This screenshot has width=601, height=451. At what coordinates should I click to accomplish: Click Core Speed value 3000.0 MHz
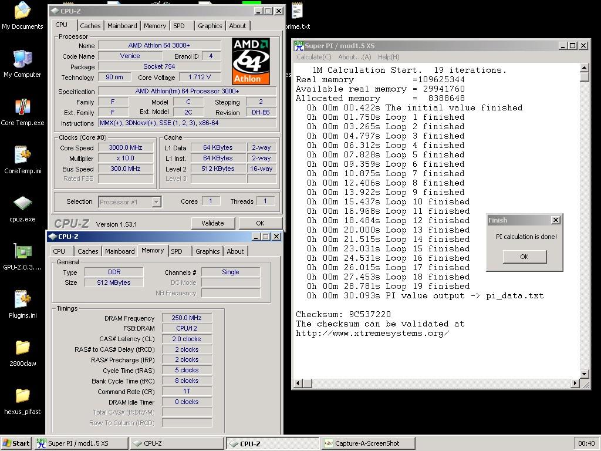coord(126,147)
